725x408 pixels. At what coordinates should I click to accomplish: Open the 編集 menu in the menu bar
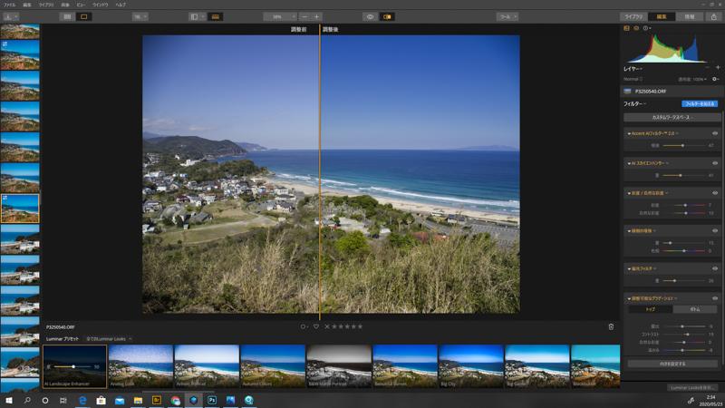tap(27, 5)
